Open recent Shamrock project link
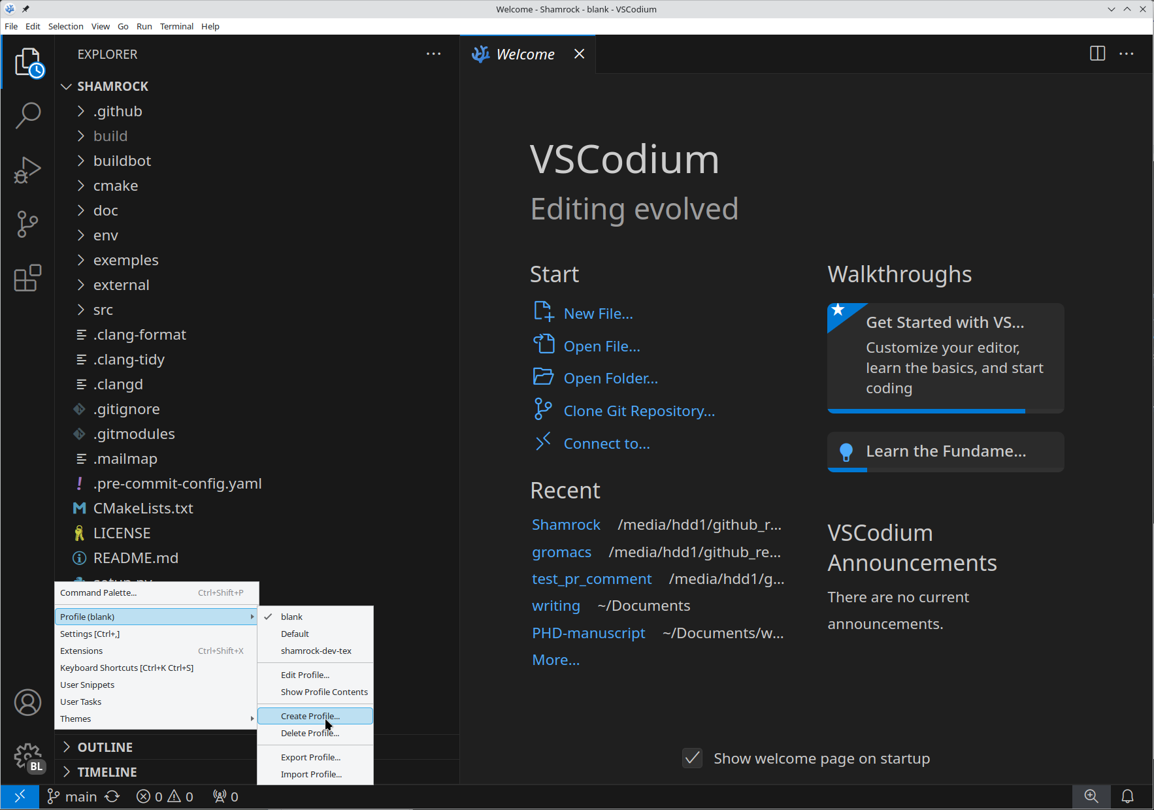The width and height of the screenshot is (1154, 810). pyautogui.click(x=566, y=525)
